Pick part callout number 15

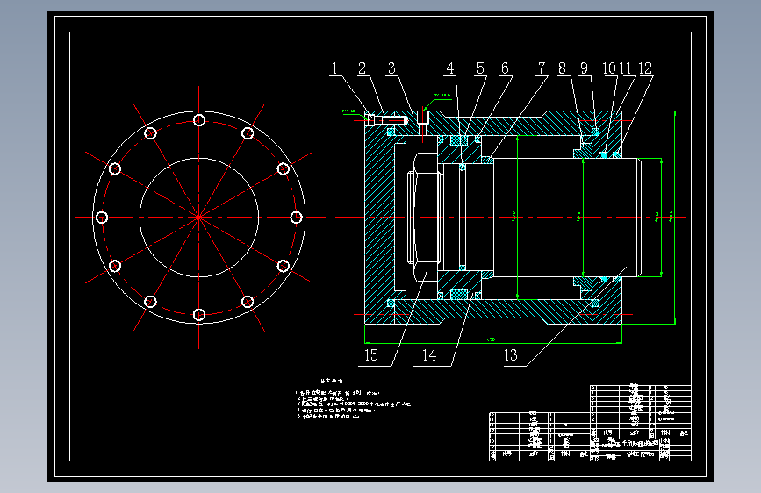tap(370, 355)
